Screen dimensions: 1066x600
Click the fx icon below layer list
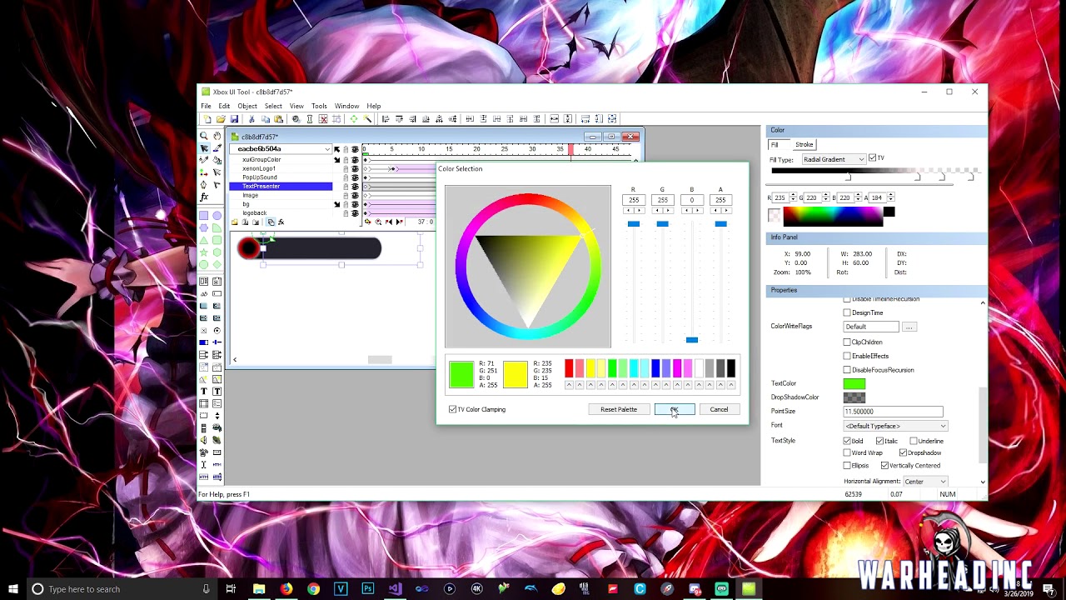coord(281,222)
